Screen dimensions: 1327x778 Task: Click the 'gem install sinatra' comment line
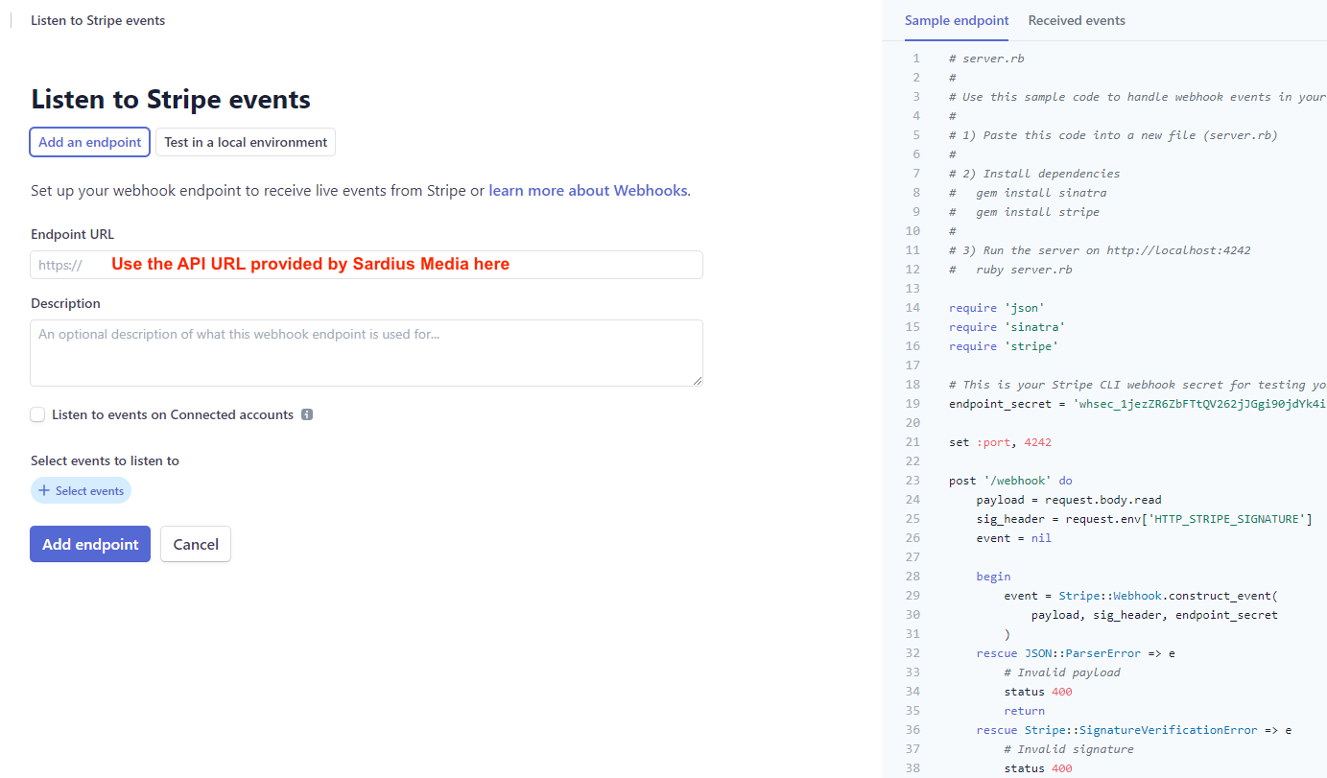point(1028,193)
